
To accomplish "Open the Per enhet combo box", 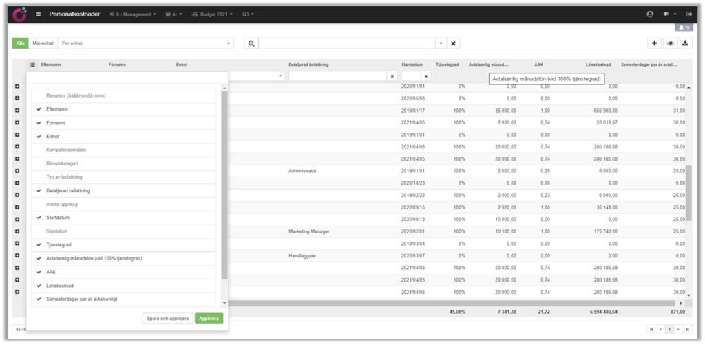I will 146,43.
